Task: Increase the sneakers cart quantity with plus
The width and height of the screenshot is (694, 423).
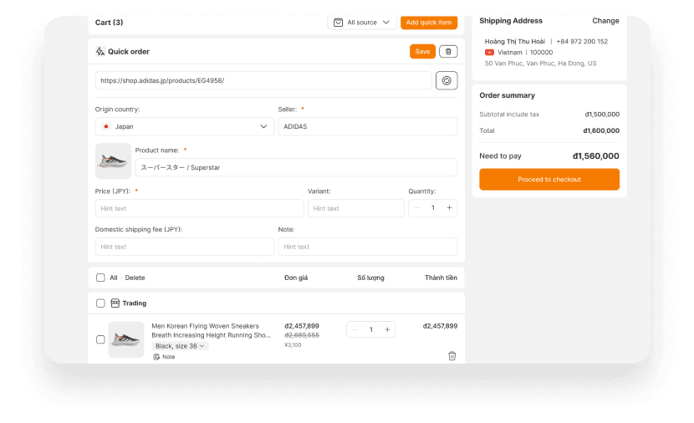Action: click(x=387, y=329)
